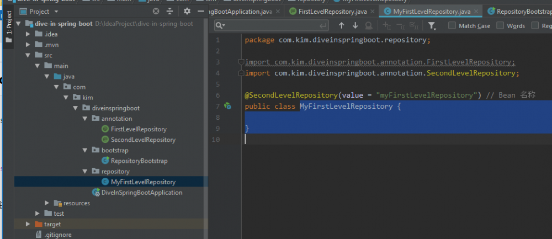Select DiveInSpringBootApplication in project tree
The image size is (552, 239).
click(x=141, y=193)
